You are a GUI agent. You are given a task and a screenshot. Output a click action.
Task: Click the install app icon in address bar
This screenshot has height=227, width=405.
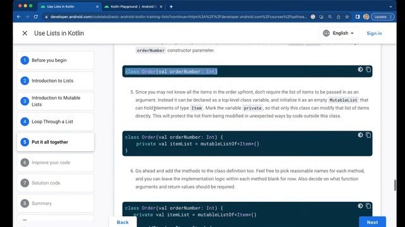[321, 17]
